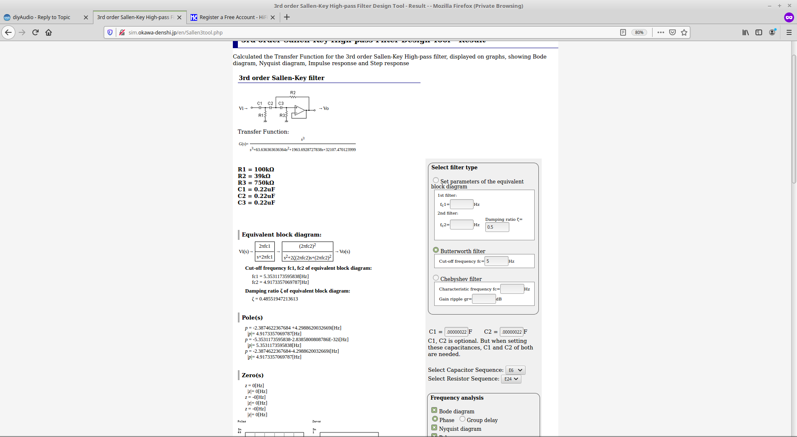Select the Butterworth filter radio button

pos(436,250)
